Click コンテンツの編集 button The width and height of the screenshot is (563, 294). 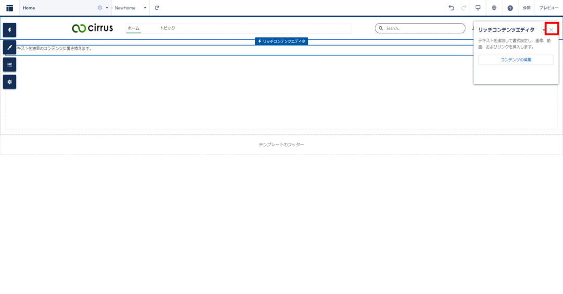(516, 60)
